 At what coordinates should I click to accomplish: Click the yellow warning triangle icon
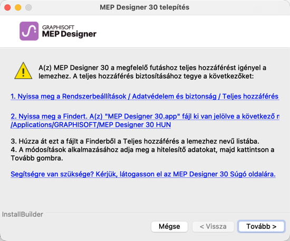pyautogui.click(x=23, y=71)
